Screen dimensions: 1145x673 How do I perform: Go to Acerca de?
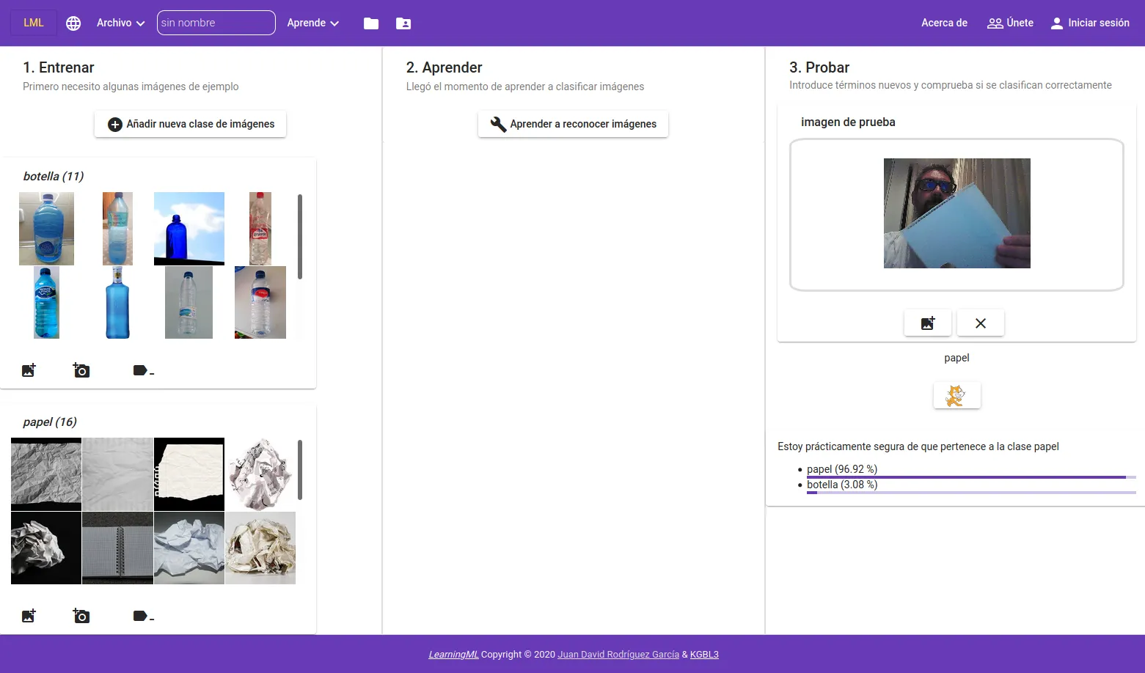(x=944, y=23)
